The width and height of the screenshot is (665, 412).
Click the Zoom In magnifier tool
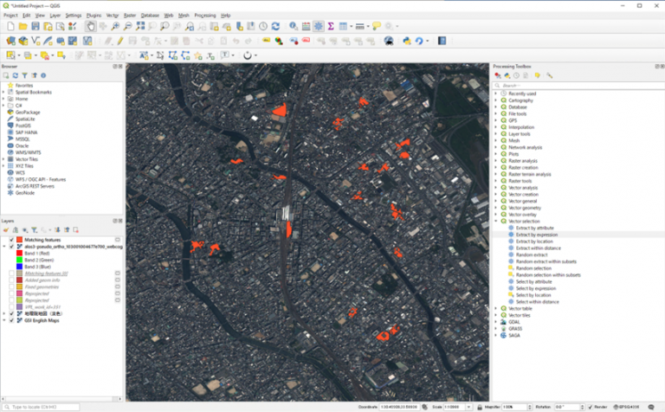click(x=115, y=26)
